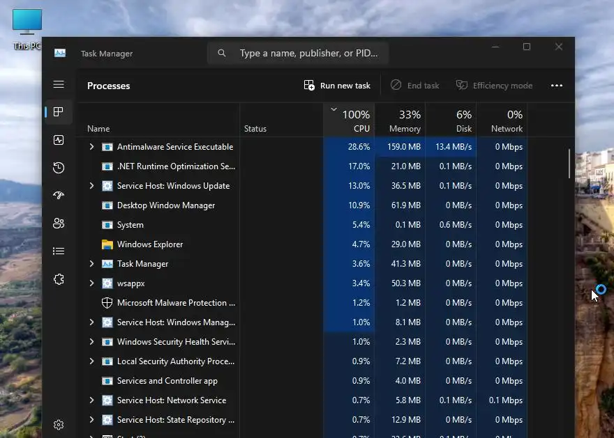
Task: Sort by the Status column header
Action: (x=282, y=120)
